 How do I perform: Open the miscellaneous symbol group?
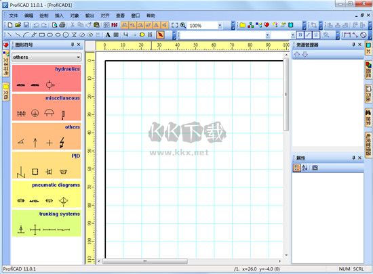(47, 107)
